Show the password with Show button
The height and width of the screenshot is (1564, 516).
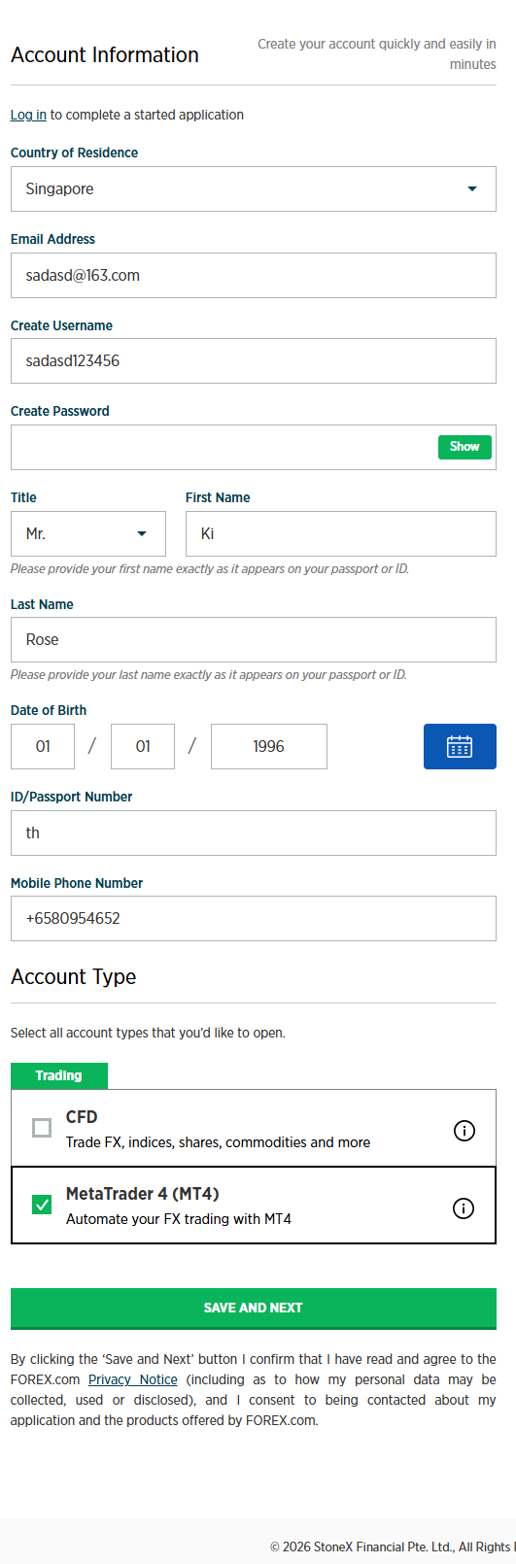tap(464, 447)
